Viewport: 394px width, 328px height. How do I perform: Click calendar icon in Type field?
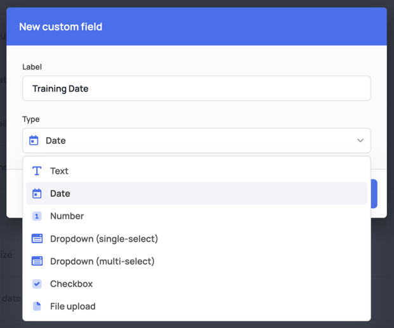point(34,140)
